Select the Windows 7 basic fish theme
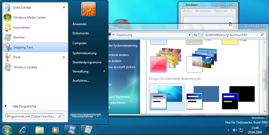This screenshot has height=135, width=269. pyautogui.click(x=167, y=97)
